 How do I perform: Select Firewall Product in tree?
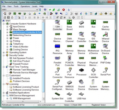point(21,64)
